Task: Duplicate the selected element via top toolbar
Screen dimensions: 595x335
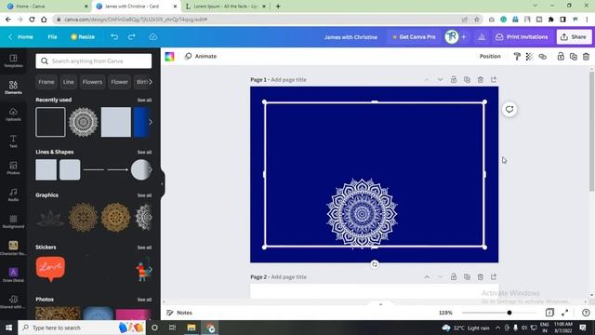Action: pyautogui.click(x=574, y=56)
